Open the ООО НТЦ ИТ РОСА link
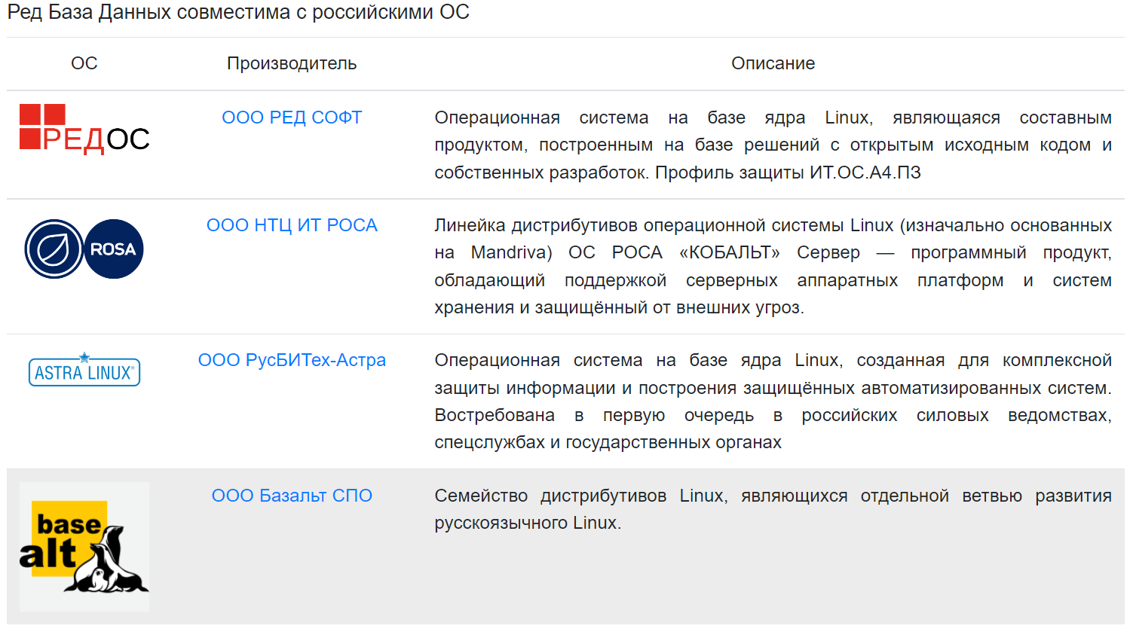This screenshot has width=1133, height=638. pos(292,225)
